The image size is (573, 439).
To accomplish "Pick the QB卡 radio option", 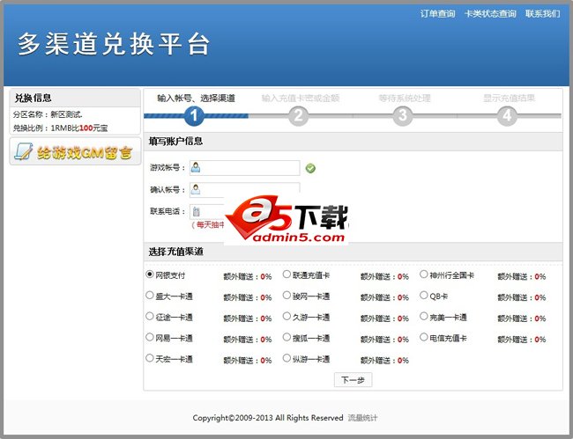I will click(423, 295).
